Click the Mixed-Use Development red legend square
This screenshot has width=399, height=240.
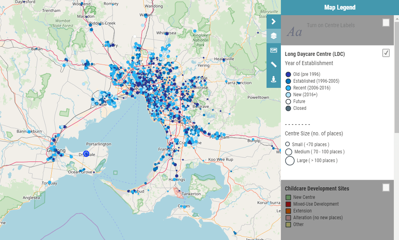[x=288, y=204]
